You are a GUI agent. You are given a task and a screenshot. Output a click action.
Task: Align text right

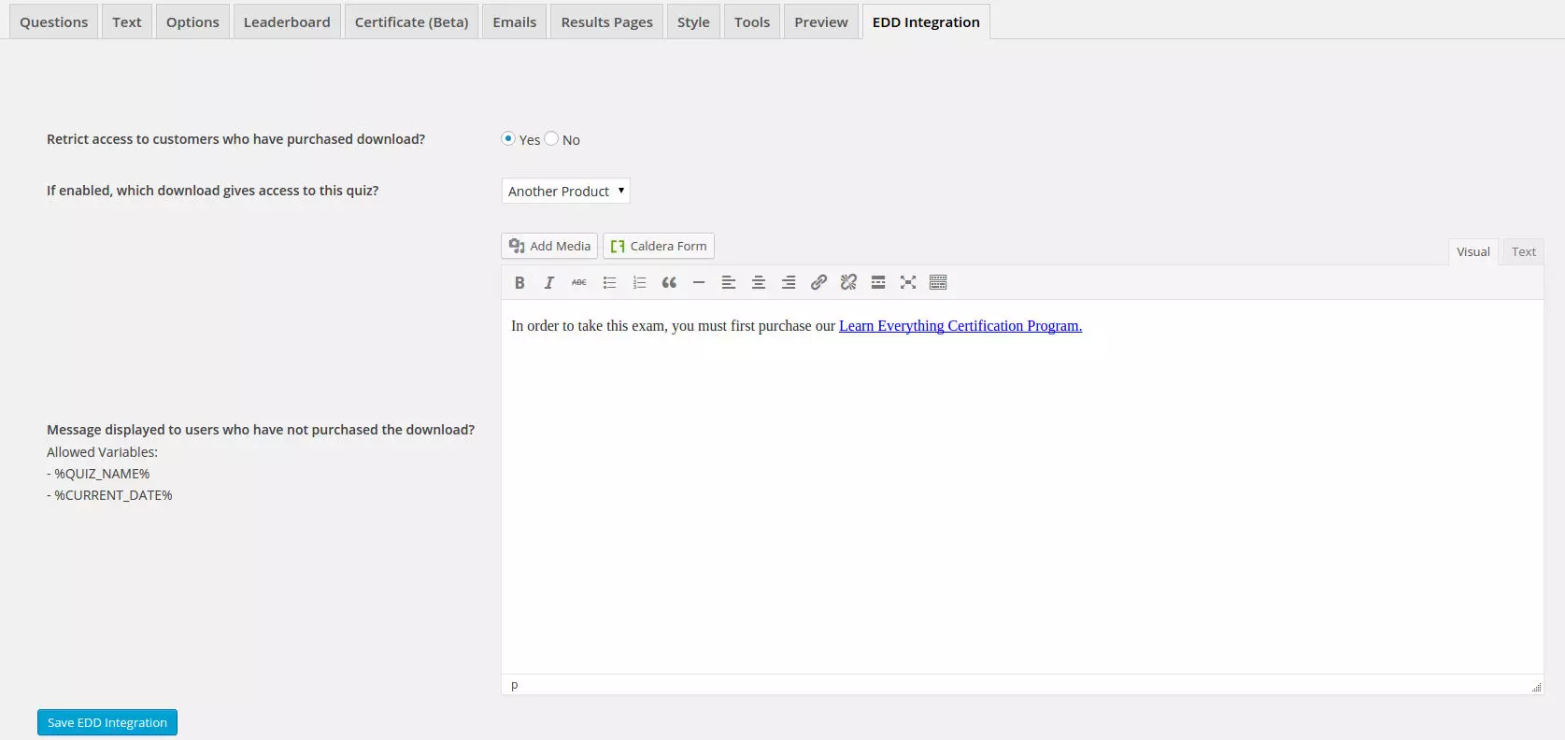tap(789, 282)
